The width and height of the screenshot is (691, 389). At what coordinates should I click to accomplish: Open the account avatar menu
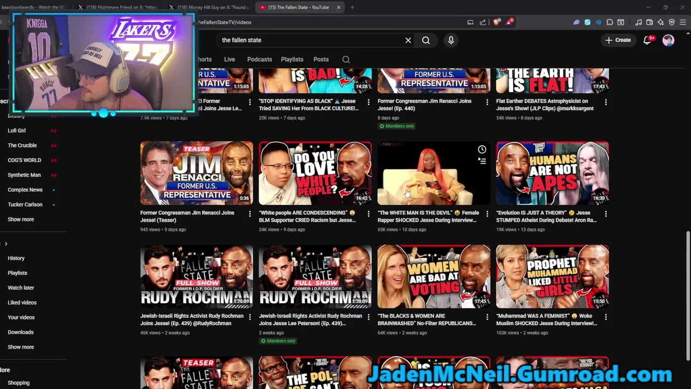click(668, 40)
